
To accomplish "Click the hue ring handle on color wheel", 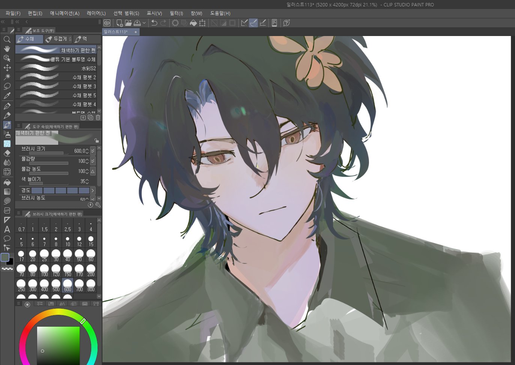I will click(83, 321).
